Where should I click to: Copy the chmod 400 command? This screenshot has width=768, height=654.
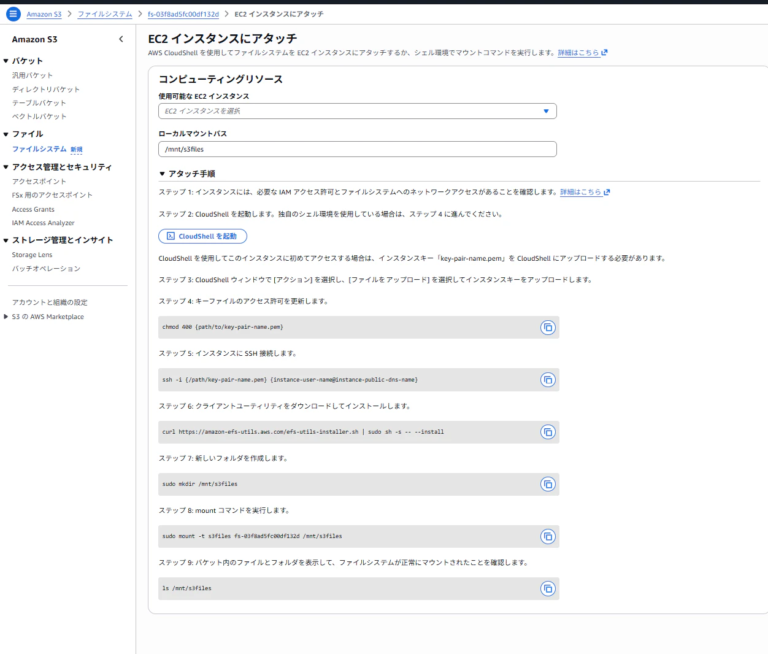click(x=548, y=328)
